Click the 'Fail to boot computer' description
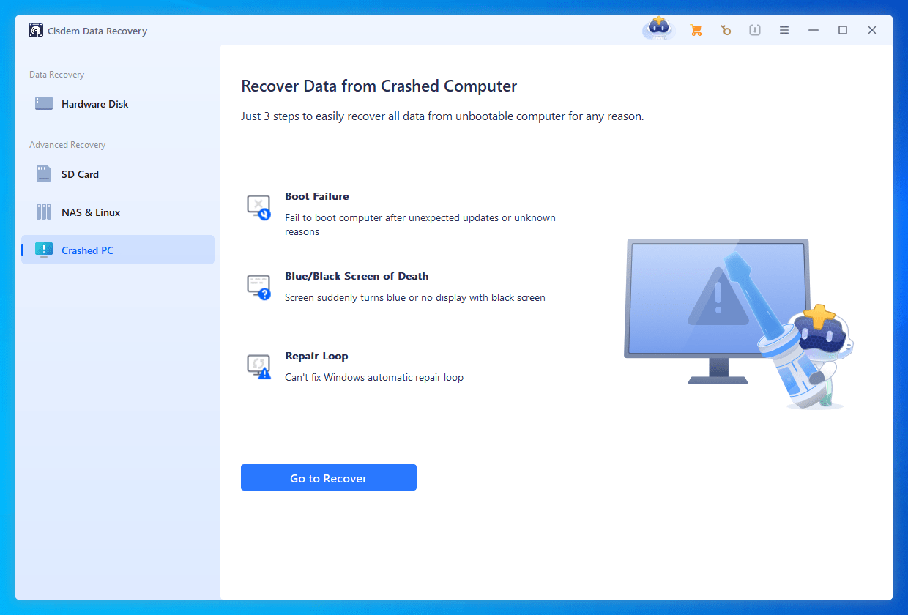The height and width of the screenshot is (615, 908). click(420, 225)
